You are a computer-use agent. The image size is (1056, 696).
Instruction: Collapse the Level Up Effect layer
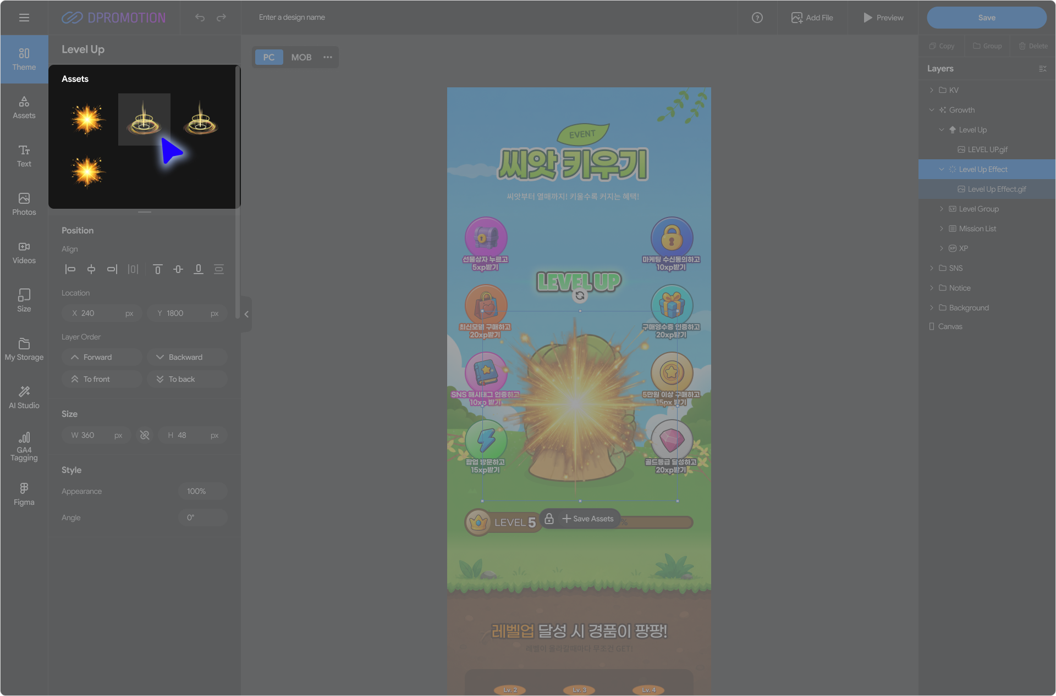pos(942,169)
